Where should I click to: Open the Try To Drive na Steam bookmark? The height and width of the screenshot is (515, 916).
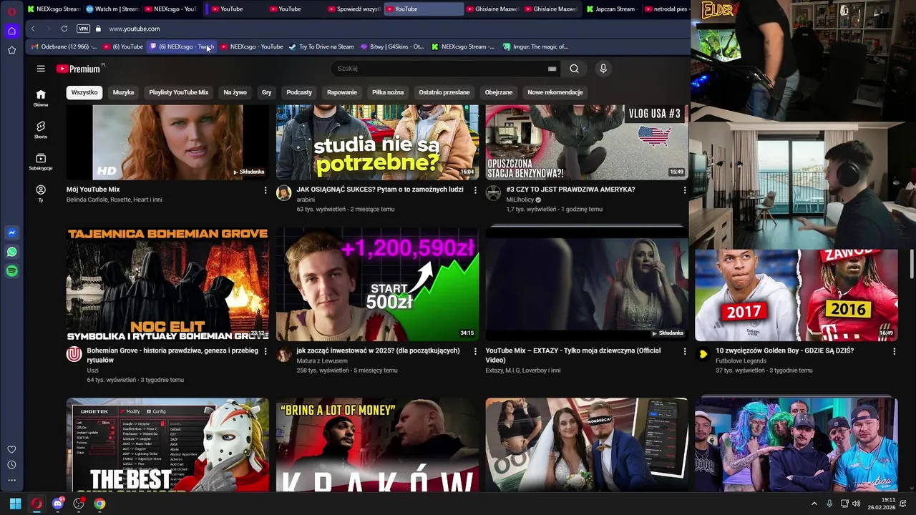(x=321, y=46)
